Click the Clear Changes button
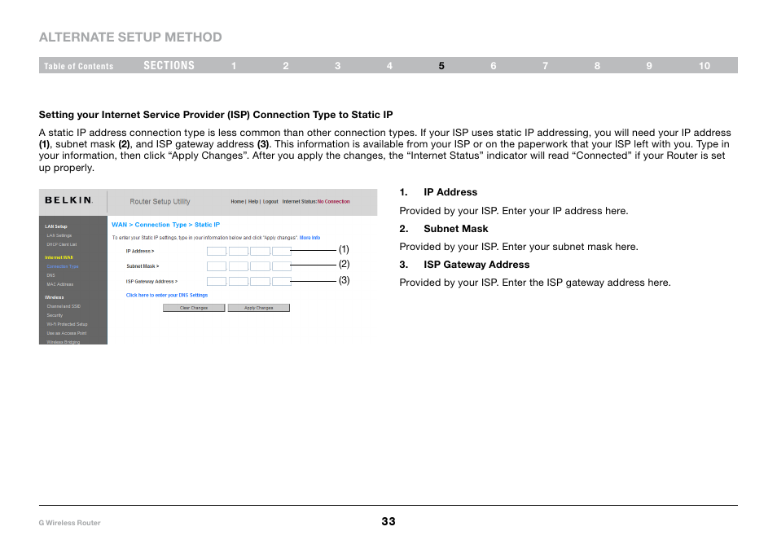Image resolution: width=777 pixels, height=544 pixels. 194,308
